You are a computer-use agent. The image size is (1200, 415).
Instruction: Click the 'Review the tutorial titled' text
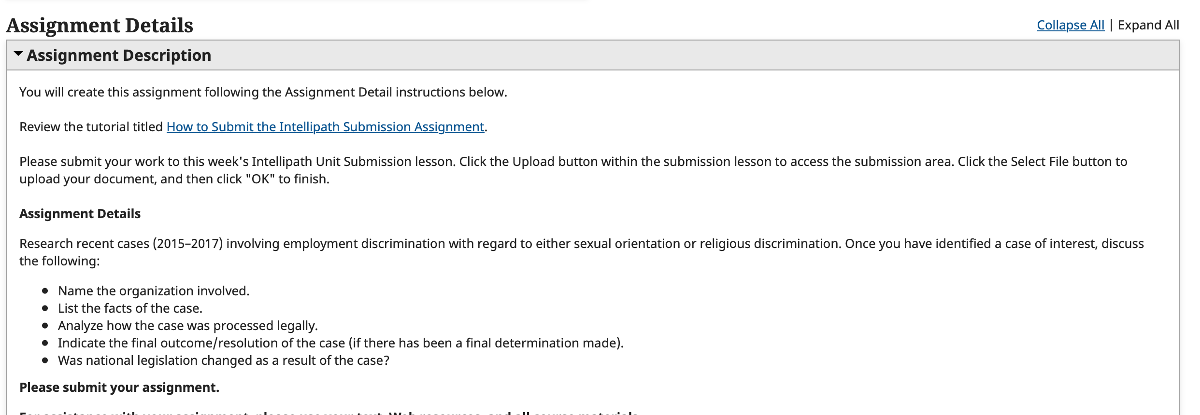(91, 127)
